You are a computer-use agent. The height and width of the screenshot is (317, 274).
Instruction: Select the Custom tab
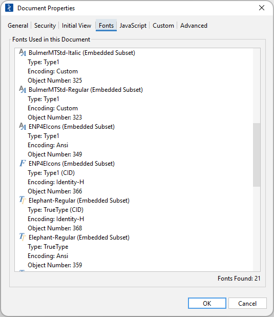163,26
